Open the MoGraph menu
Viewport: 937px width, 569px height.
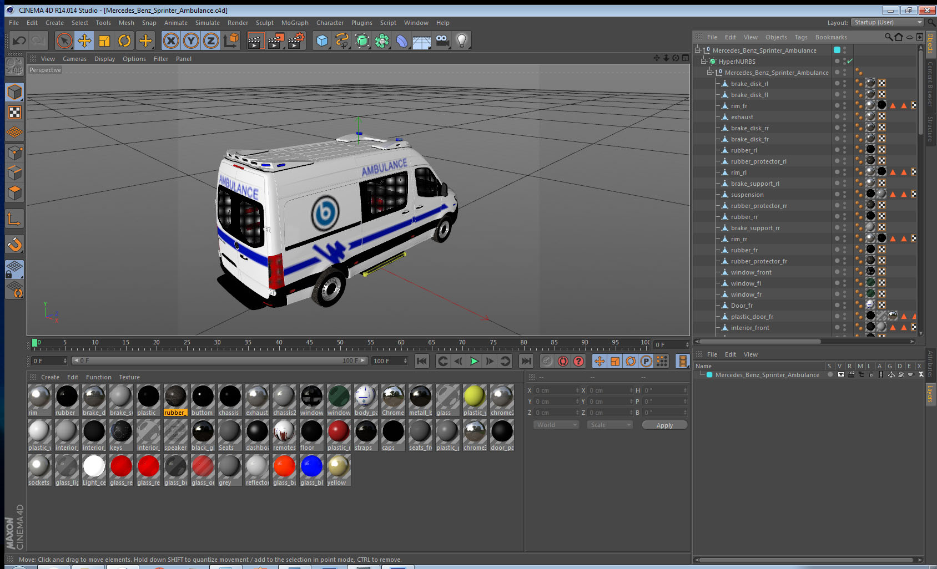[x=295, y=23]
